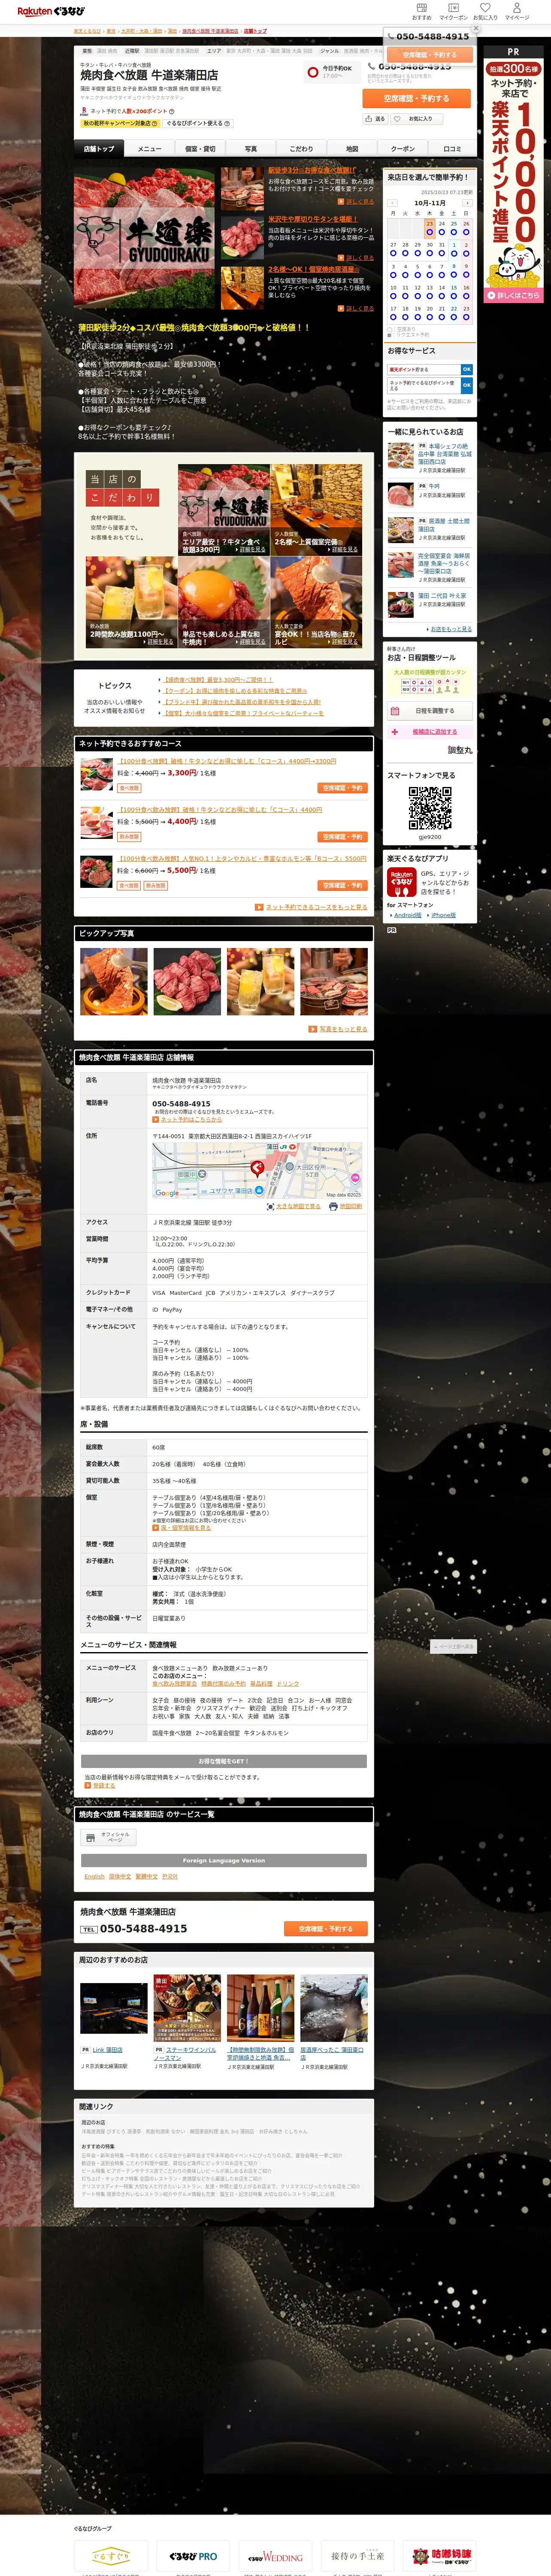551x2576 pixels.
Task: Click 空席確認・予約 for the 3,300円 course
Action: click(343, 788)
